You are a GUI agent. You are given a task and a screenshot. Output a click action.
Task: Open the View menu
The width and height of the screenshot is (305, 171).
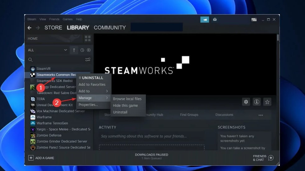[43, 19]
